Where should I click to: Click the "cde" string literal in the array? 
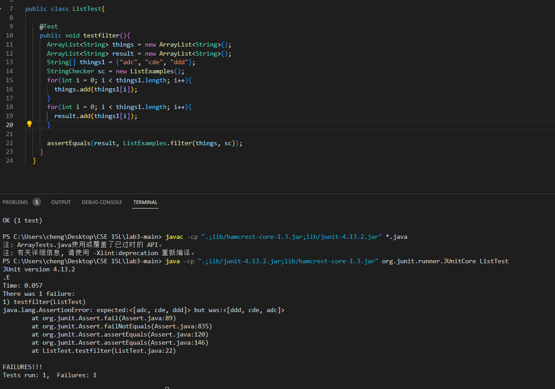(x=154, y=62)
